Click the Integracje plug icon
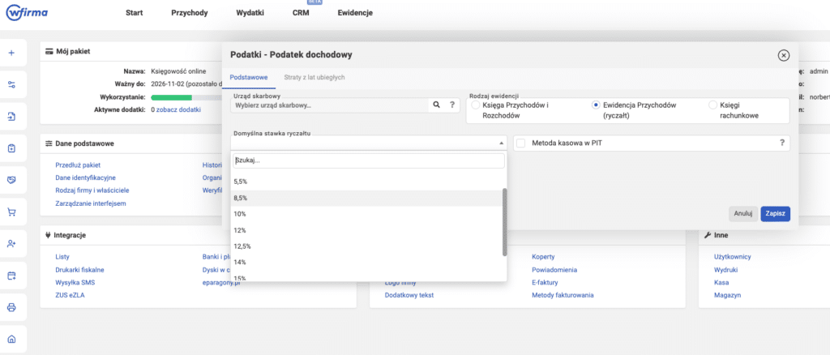The height and width of the screenshot is (355, 830). (49, 235)
